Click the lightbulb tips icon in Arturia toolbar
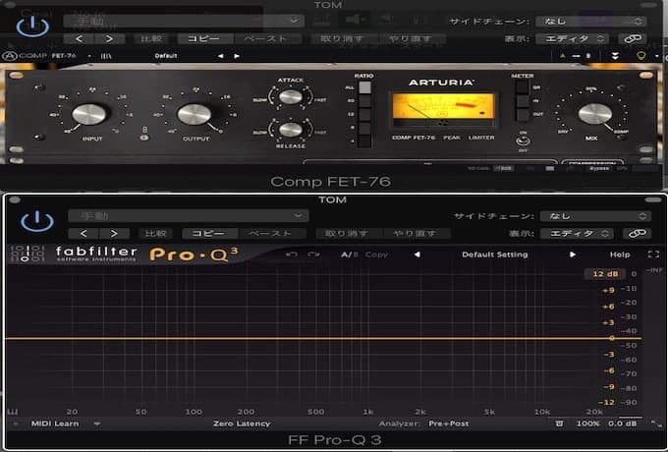Screen dimensions: 668x452 pos(640,56)
